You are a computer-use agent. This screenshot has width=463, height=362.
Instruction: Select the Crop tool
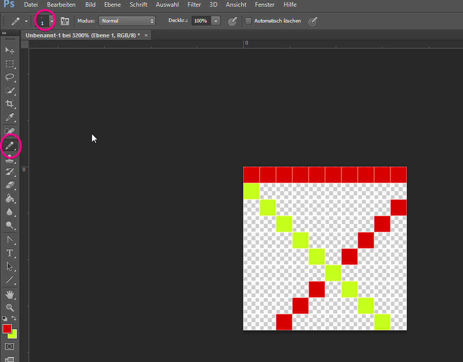click(x=10, y=104)
